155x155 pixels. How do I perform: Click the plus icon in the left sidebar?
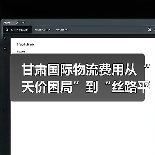click(5, 38)
